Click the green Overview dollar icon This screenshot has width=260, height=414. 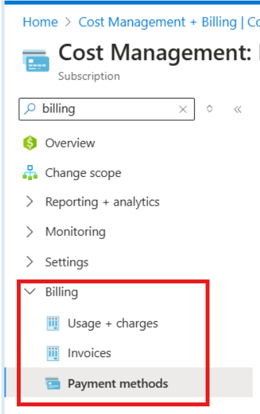(30, 143)
